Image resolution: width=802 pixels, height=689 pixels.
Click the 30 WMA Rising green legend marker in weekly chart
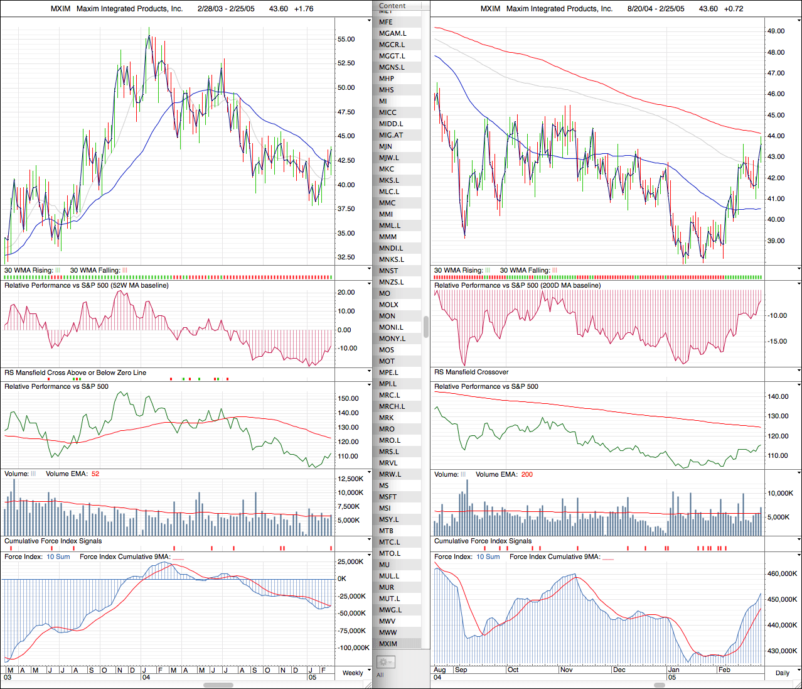[x=58, y=270]
